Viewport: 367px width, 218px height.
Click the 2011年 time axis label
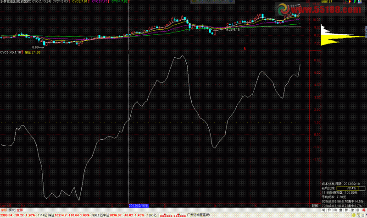tap(6, 206)
